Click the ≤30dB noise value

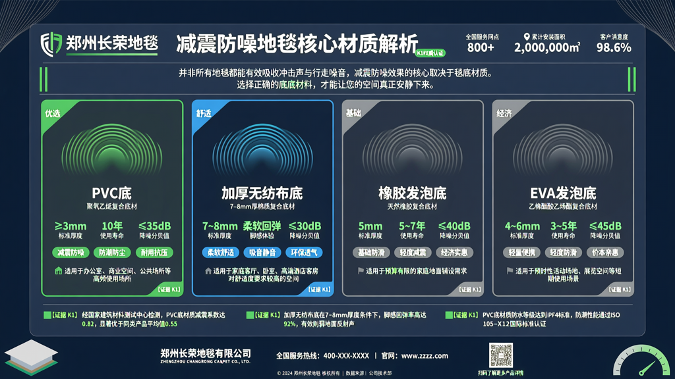pos(305,226)
